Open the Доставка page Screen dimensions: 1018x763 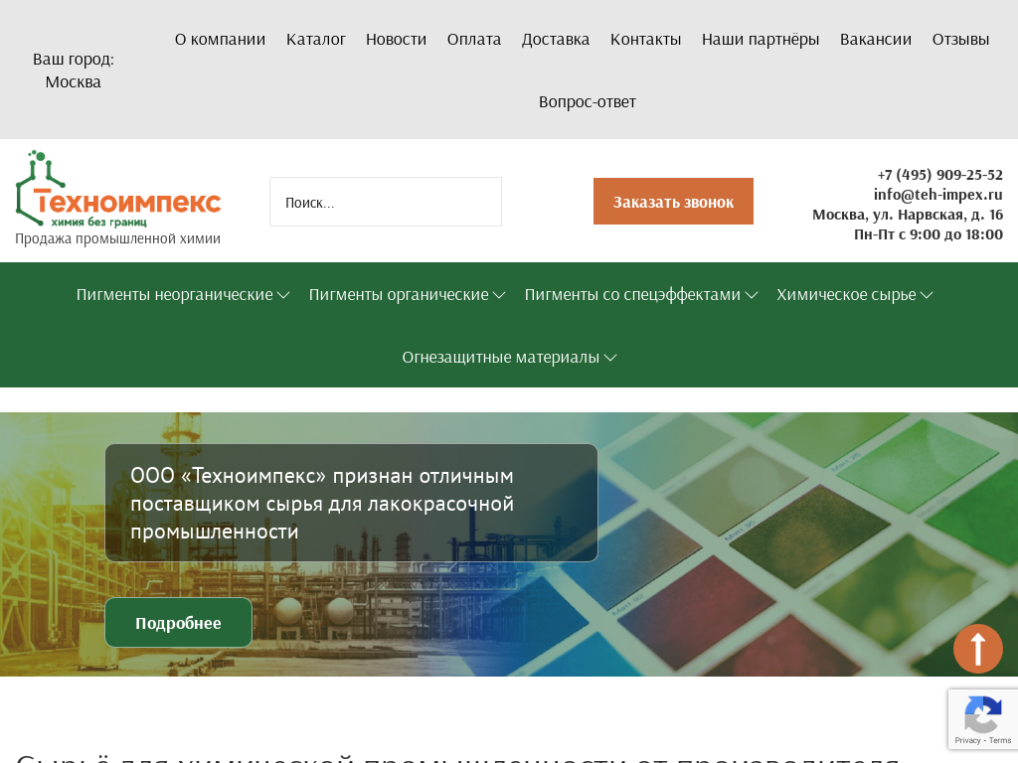(556, 40)
